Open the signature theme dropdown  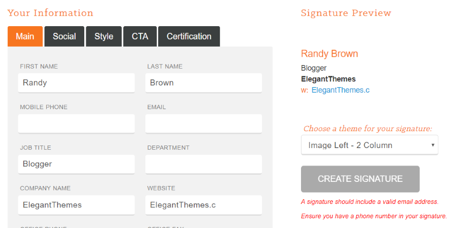tap(369, 145)
